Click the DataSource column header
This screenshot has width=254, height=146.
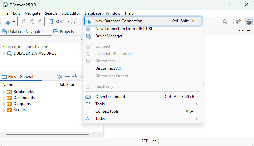(x=68, y=85)
